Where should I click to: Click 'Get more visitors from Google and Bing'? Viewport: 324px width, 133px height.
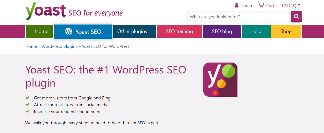point(72,98)
